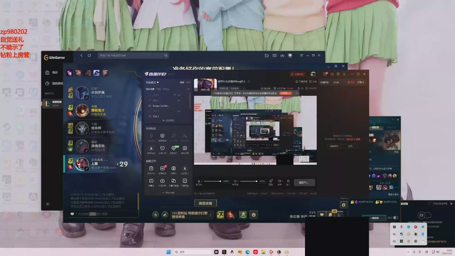Screen dimensions: 455x256
Task: Open the headset support icon in 直播伴侣 title bar
Action: tap(332, 74)
